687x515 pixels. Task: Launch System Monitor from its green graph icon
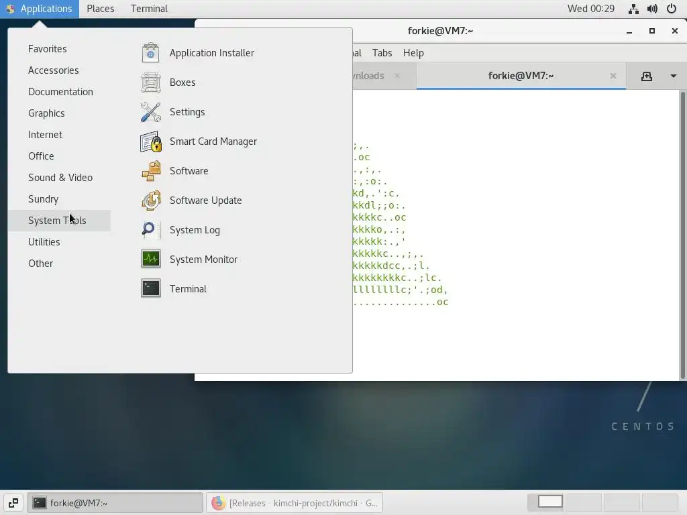tap(151, 260)
